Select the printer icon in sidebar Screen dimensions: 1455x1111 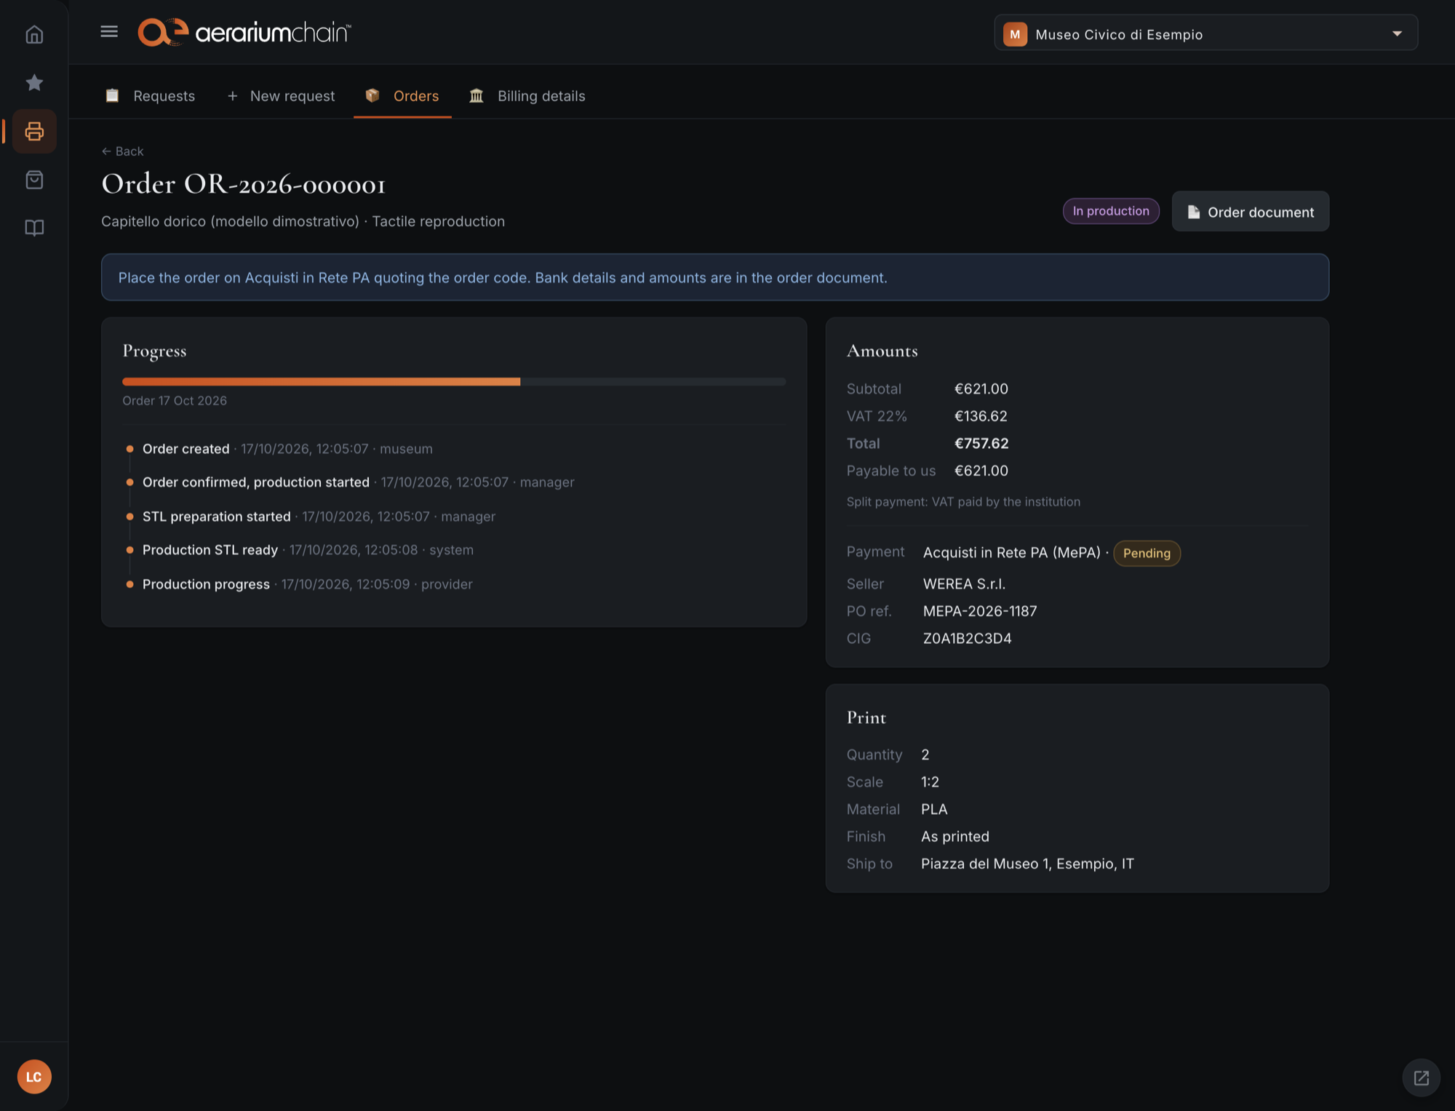(x=34, y=131)
